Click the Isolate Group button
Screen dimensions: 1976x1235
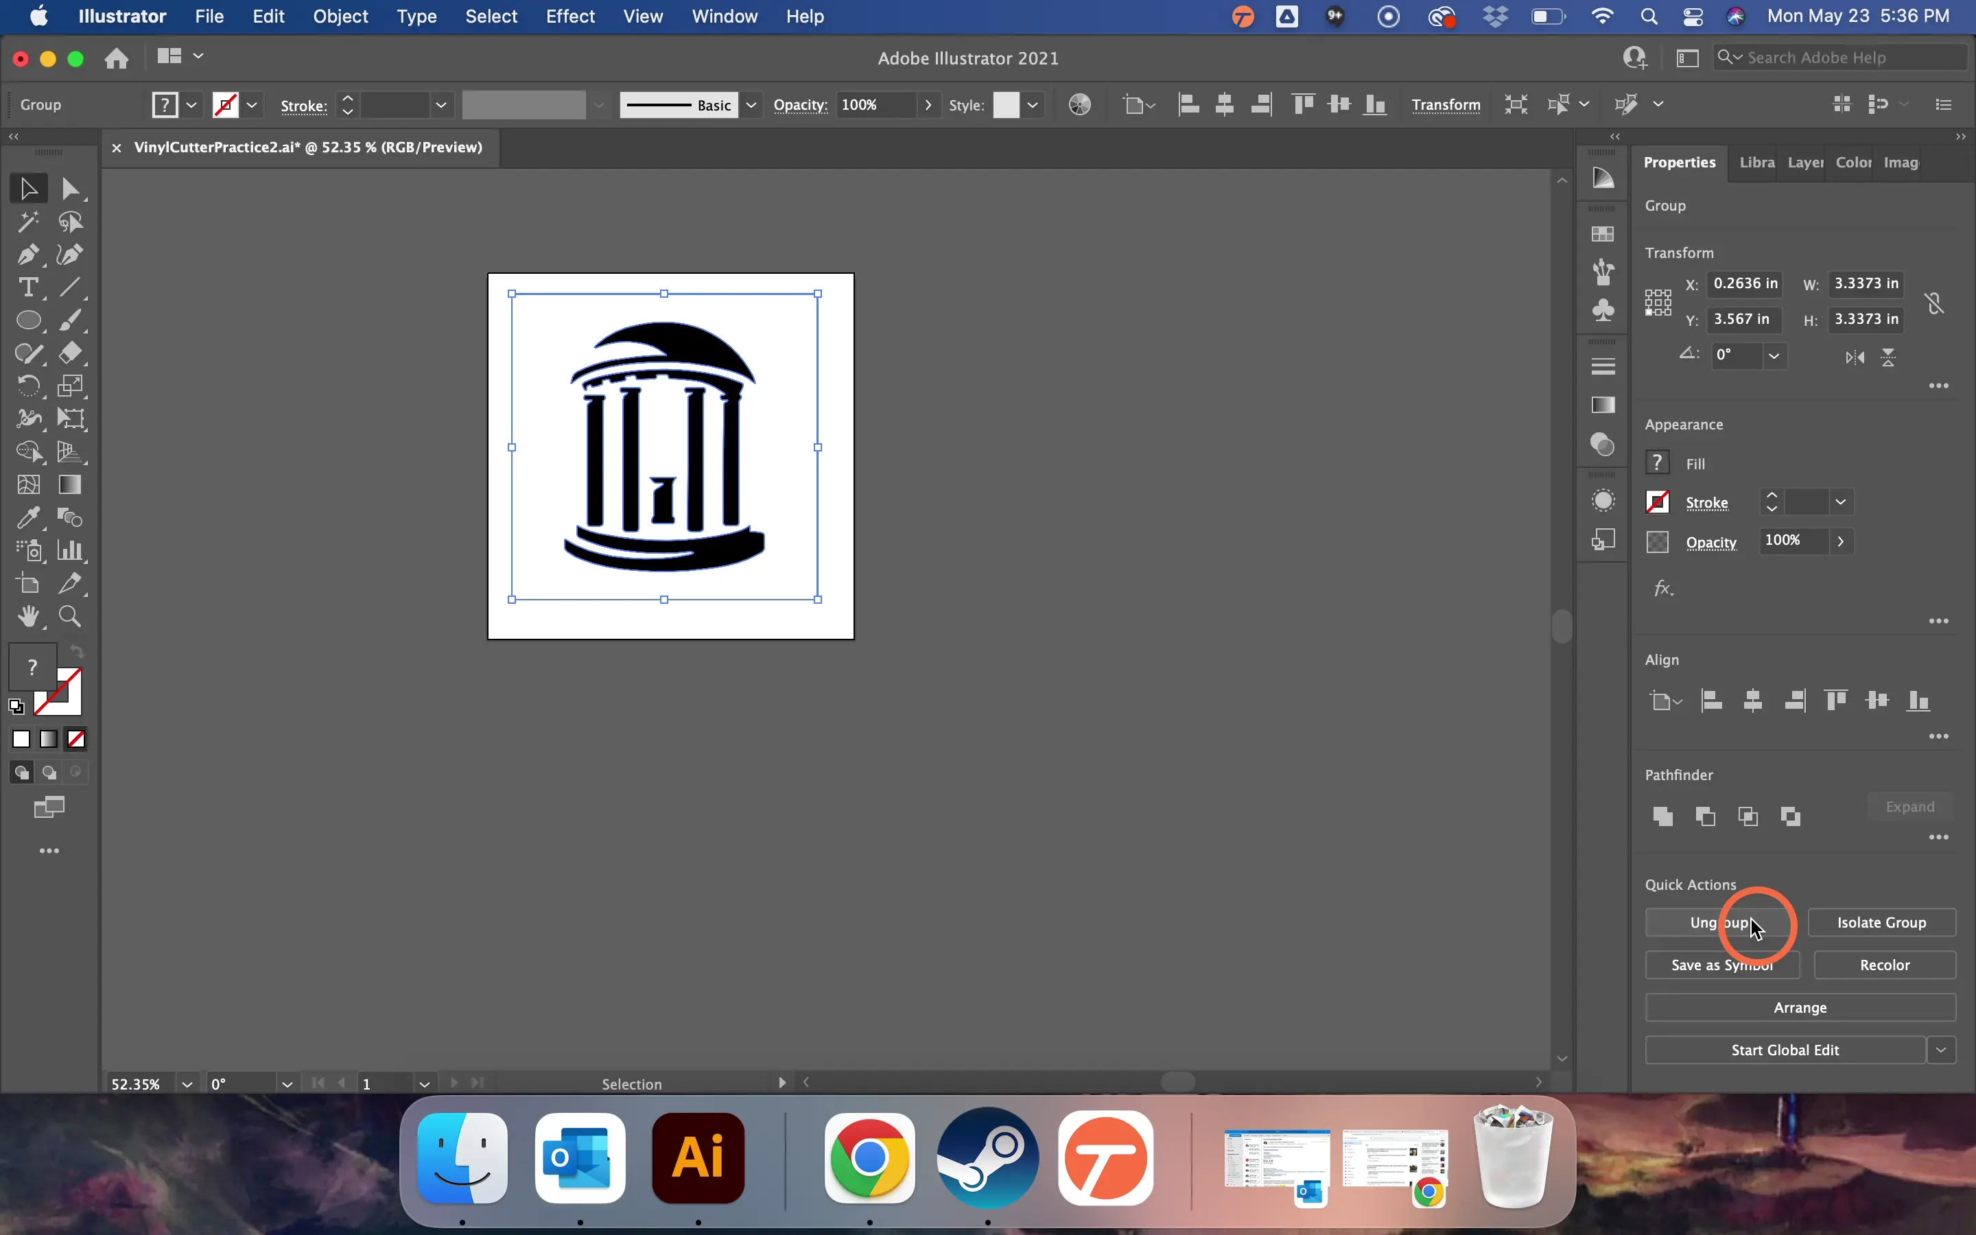(1881, 922)
